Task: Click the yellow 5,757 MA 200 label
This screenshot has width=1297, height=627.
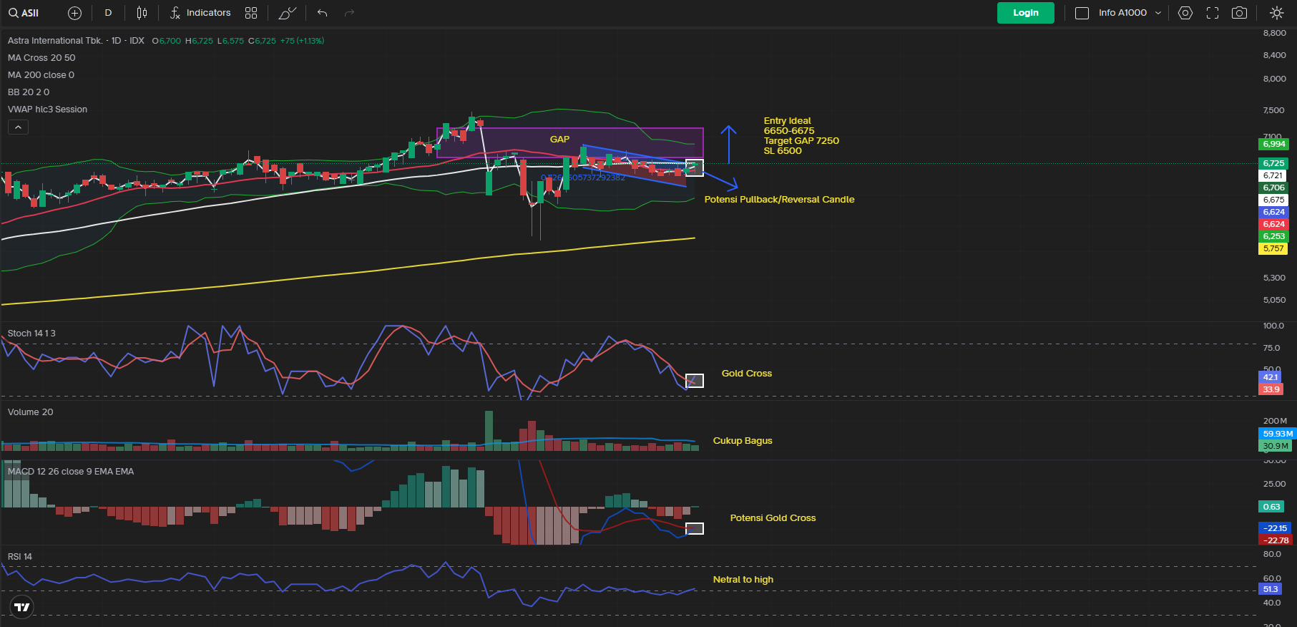Action: coord(1273,249)
